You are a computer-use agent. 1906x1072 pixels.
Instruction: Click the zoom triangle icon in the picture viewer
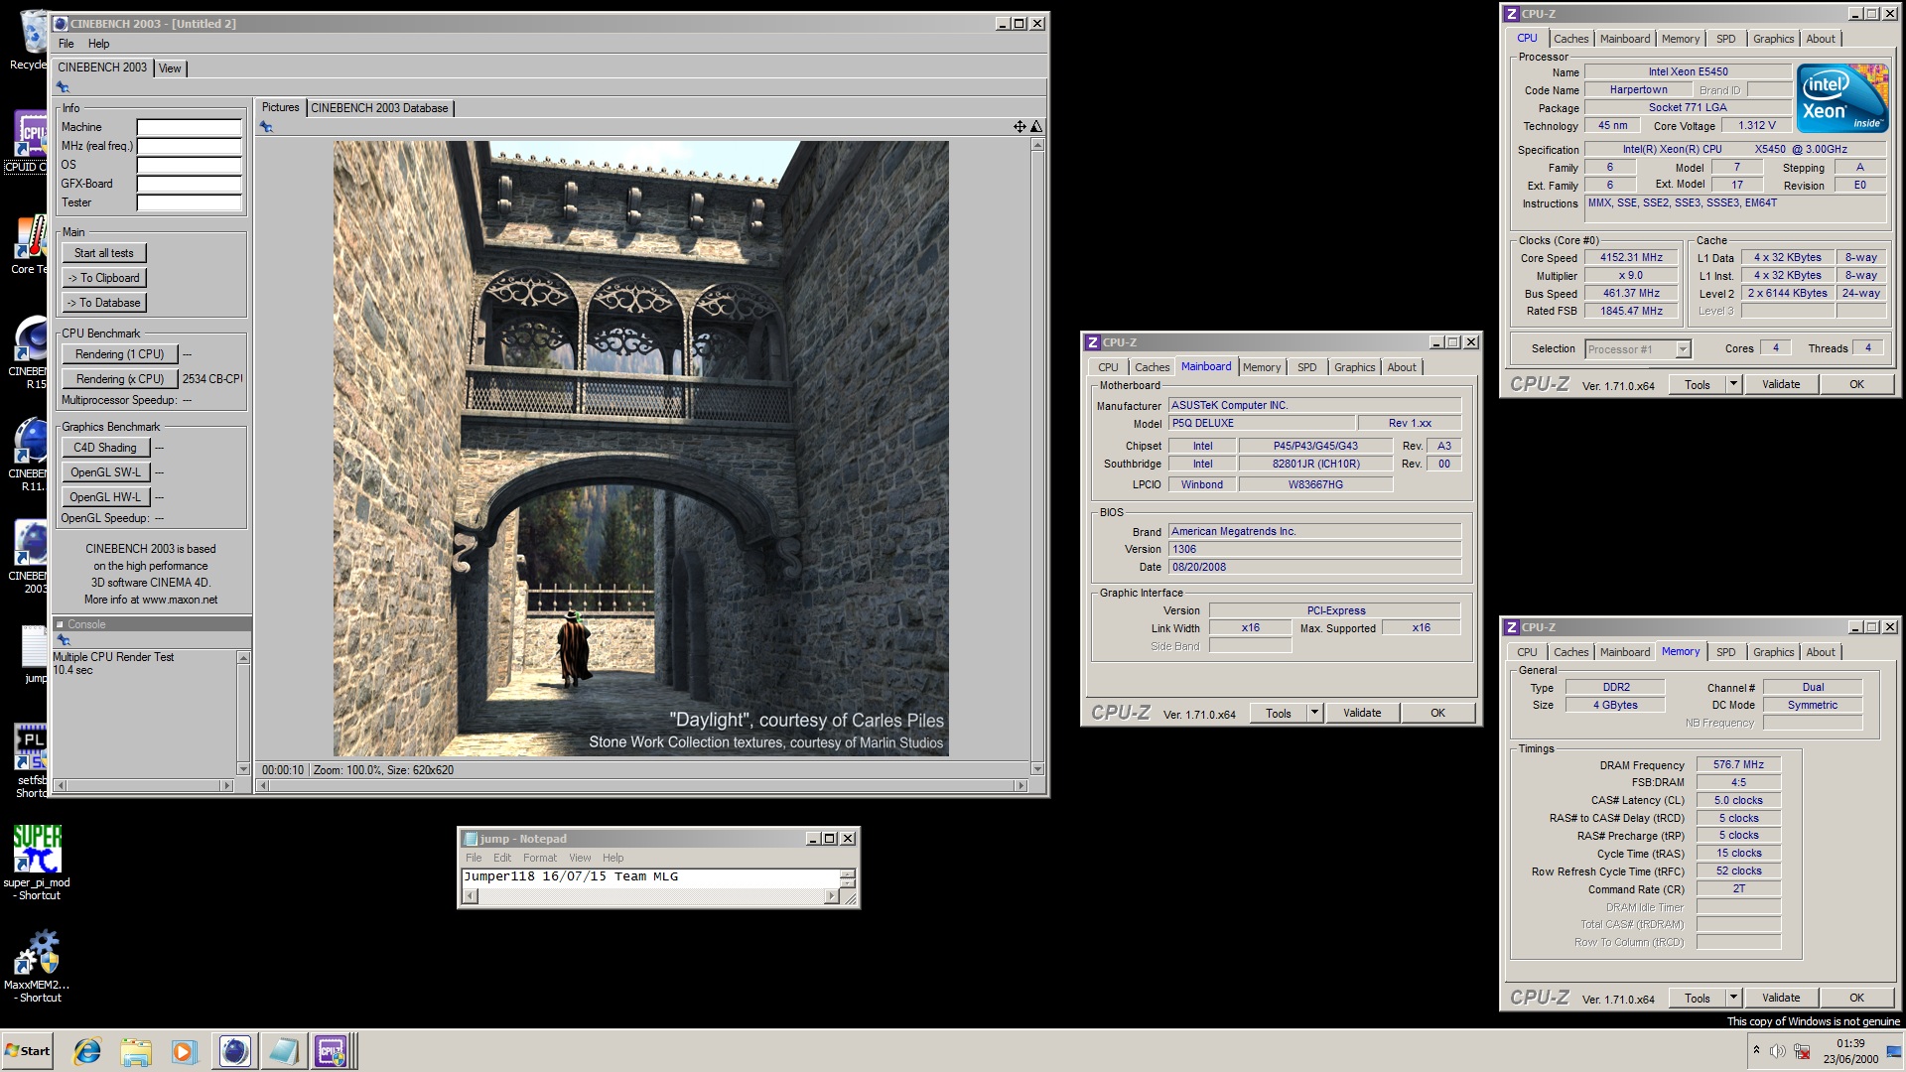1036,126
